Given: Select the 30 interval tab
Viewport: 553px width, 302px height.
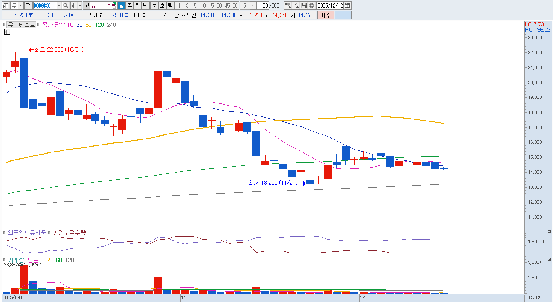Looking at the screenshot, I should click(219, 5).
